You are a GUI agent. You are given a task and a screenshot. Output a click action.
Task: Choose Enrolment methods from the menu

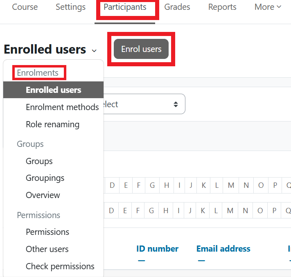(62, 107)
